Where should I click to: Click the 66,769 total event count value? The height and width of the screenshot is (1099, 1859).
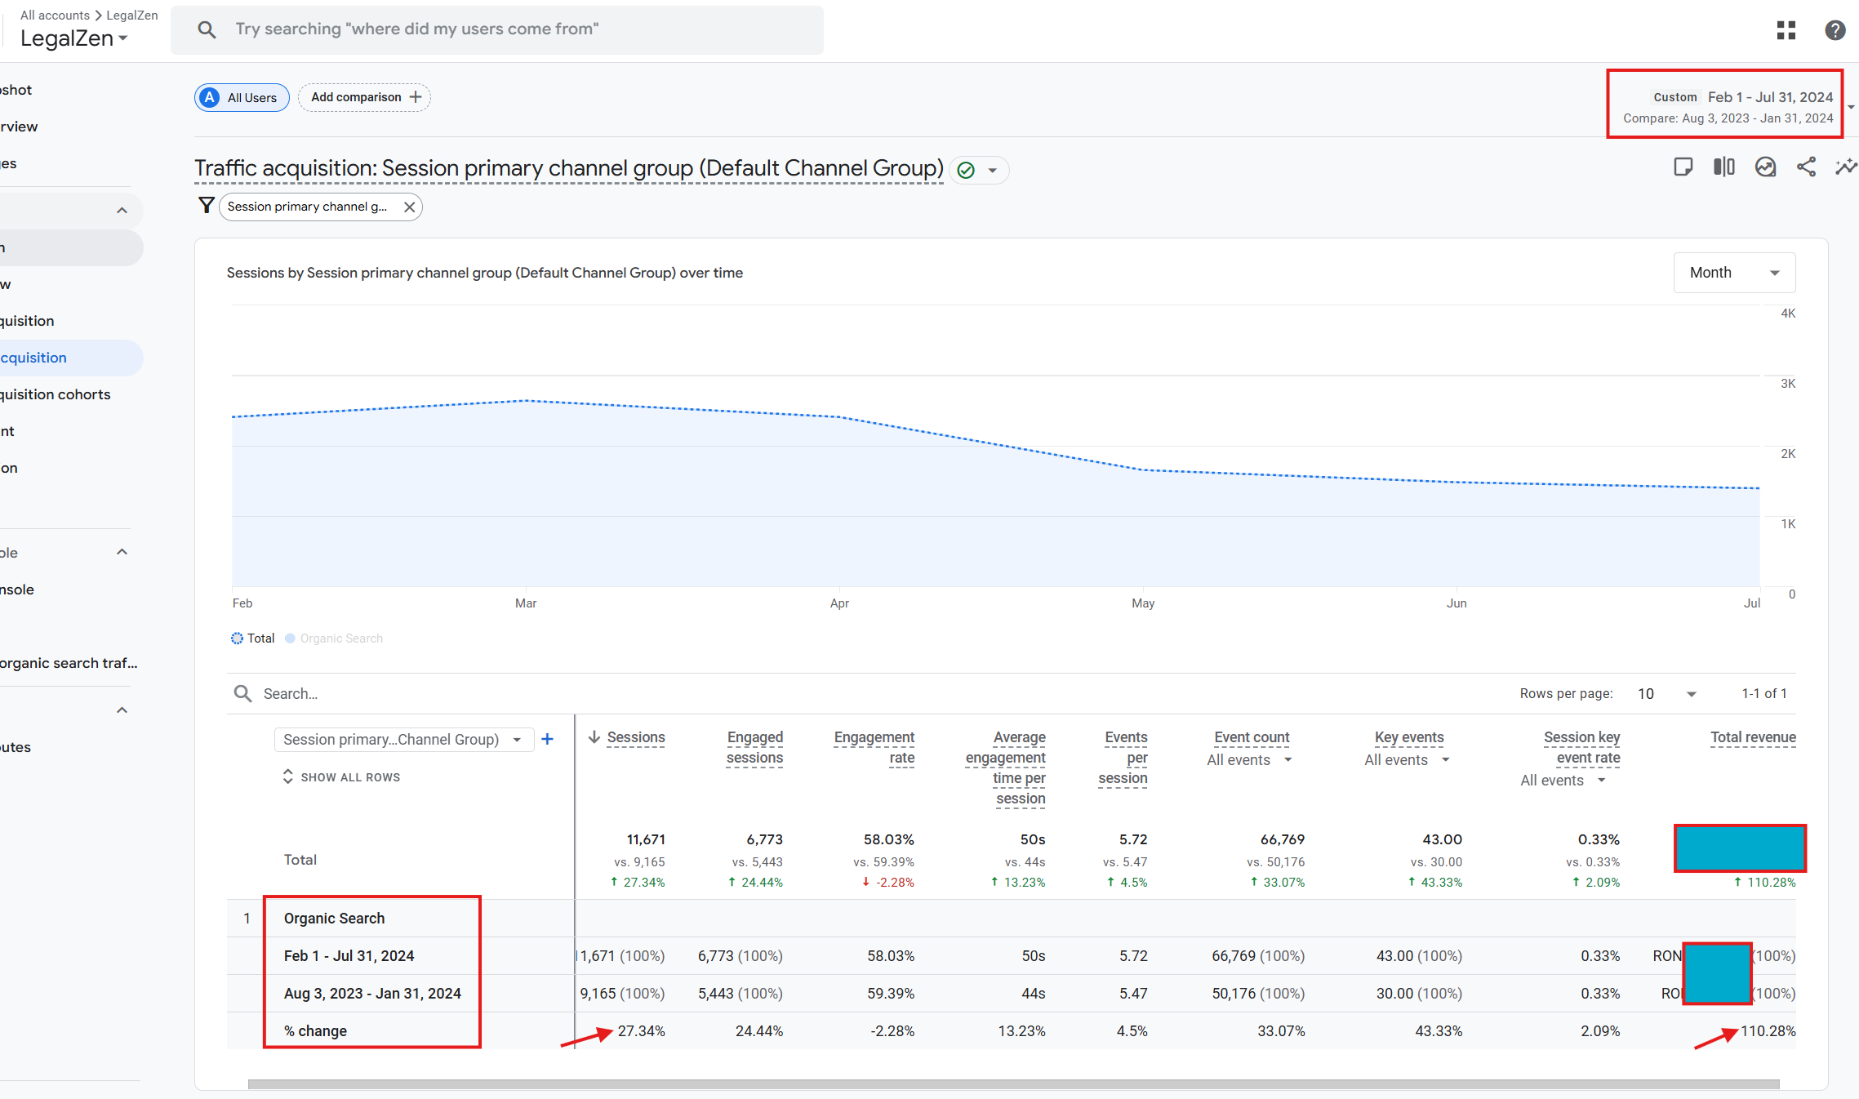1282,839
